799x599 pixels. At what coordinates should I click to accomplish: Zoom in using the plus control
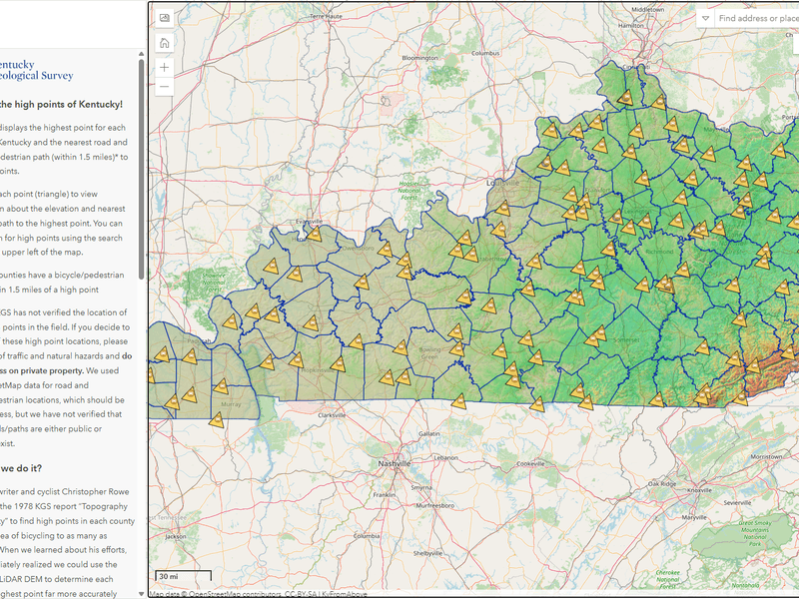click(164, 68)
